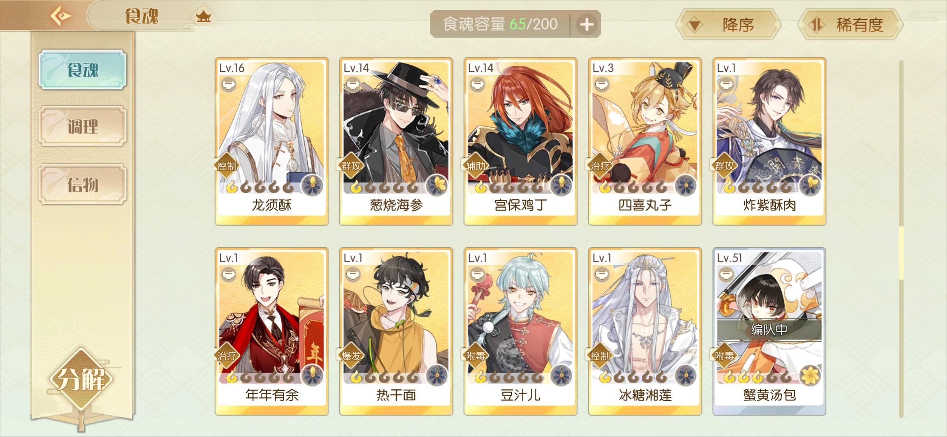The height and width of the screenshot is (437, 947).
Task: Tap the gold flower emblem on 蟹黄汤包
Action: click(x=810, y=375)
